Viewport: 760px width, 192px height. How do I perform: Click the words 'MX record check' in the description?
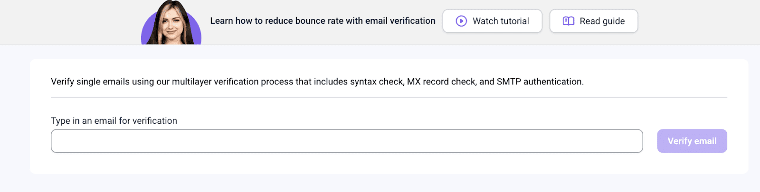(441, 82)
